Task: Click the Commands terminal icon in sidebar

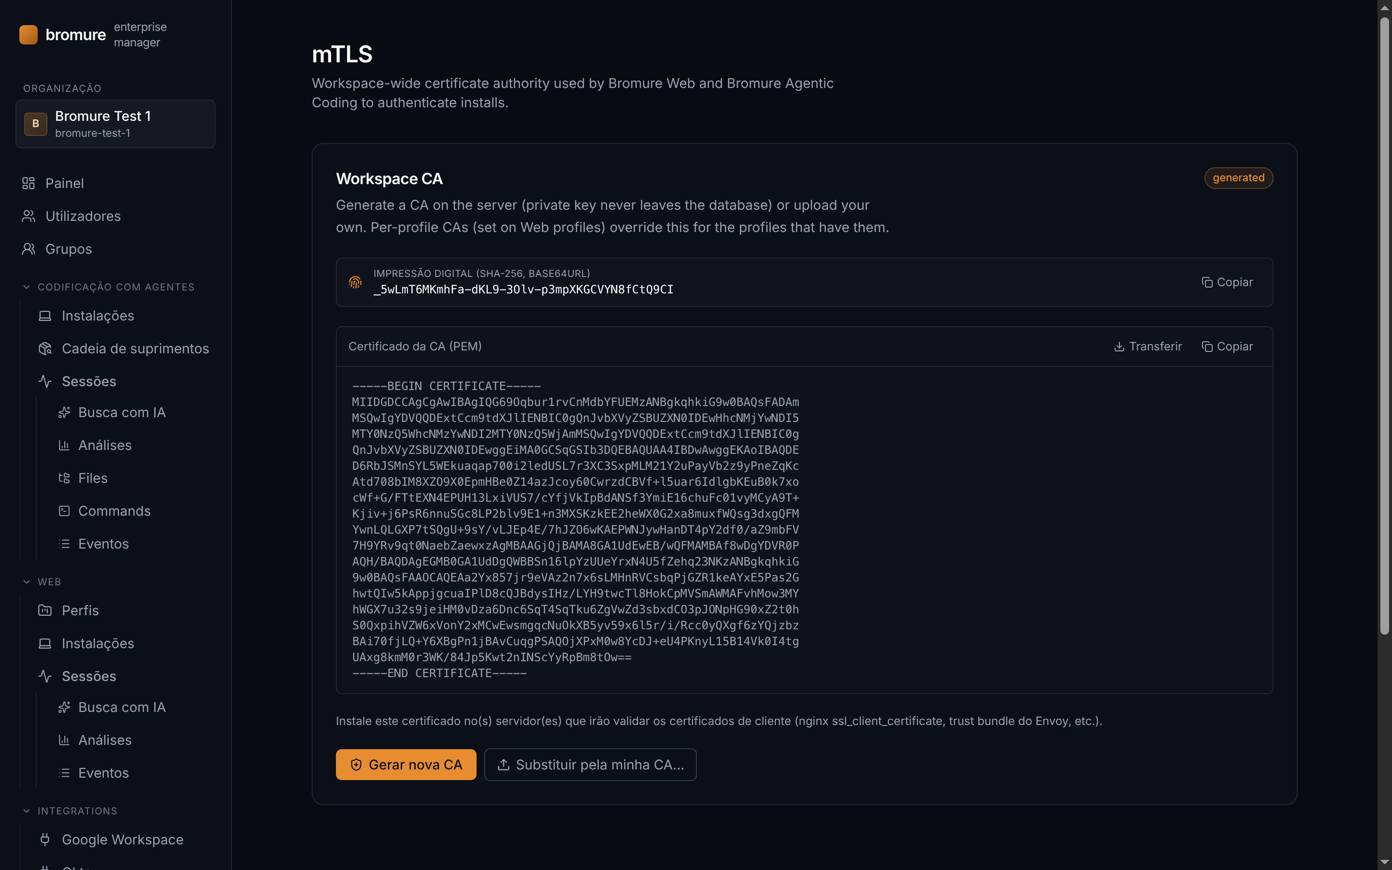Action: (64, 510)
